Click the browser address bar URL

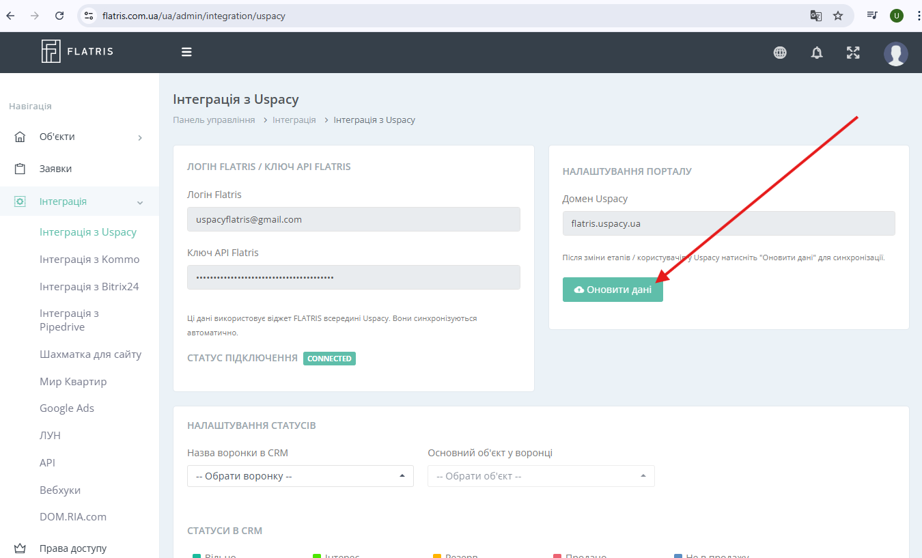pos(194,16)
